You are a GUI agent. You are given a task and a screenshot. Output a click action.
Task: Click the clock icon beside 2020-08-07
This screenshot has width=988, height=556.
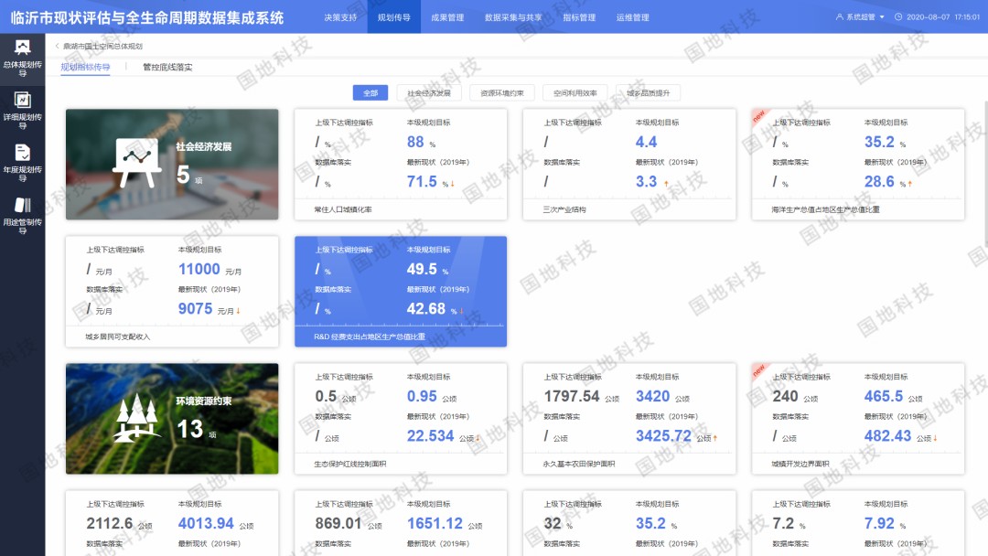(x=898, y=17)
